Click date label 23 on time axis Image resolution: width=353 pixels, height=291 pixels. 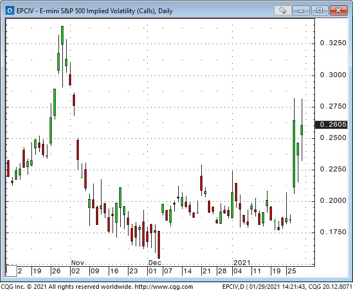(x=133, y=271)
